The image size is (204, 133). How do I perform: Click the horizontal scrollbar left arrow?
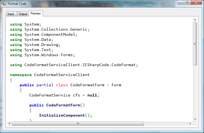tap(9, 124)
